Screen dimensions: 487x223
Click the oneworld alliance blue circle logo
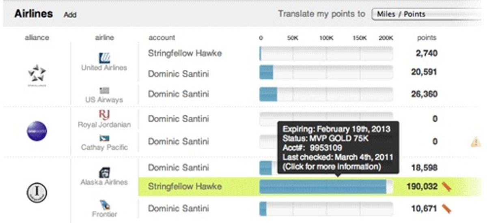click(x=37, y=131)
